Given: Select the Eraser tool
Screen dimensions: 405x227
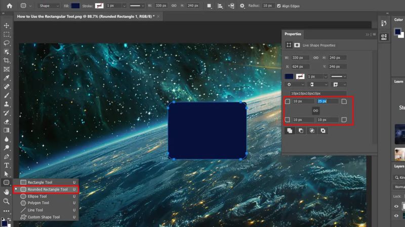Looking at the screenshot, I should (7, 122).
